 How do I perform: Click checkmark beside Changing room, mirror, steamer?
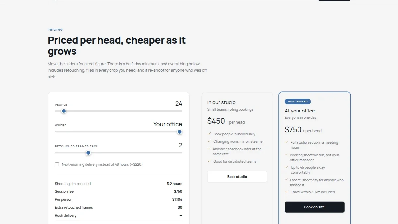point(209,141)
